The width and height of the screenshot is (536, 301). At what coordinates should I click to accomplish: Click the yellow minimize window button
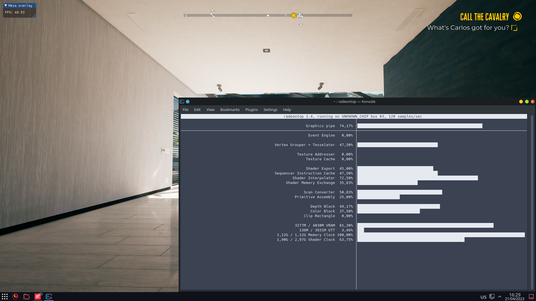[x=521, y=102]
